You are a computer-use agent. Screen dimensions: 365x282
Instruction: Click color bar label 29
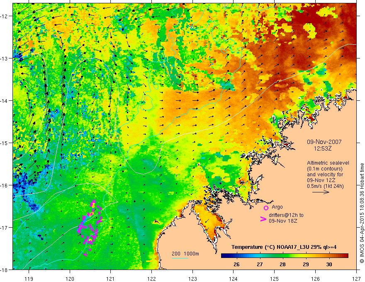tap(306, 264)
